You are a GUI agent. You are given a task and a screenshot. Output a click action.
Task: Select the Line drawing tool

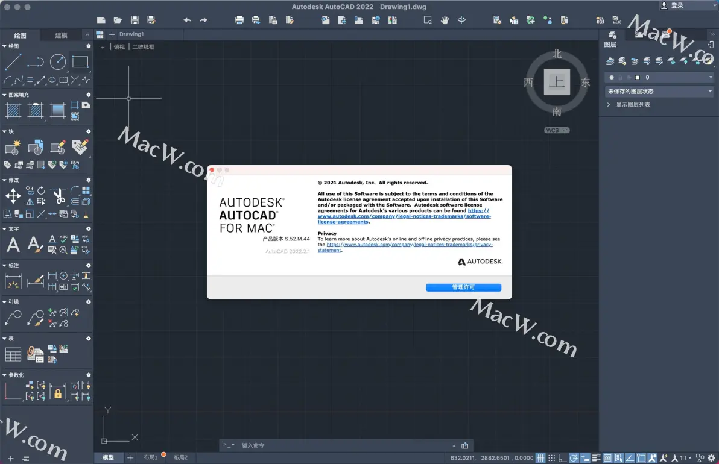(13, 62)
